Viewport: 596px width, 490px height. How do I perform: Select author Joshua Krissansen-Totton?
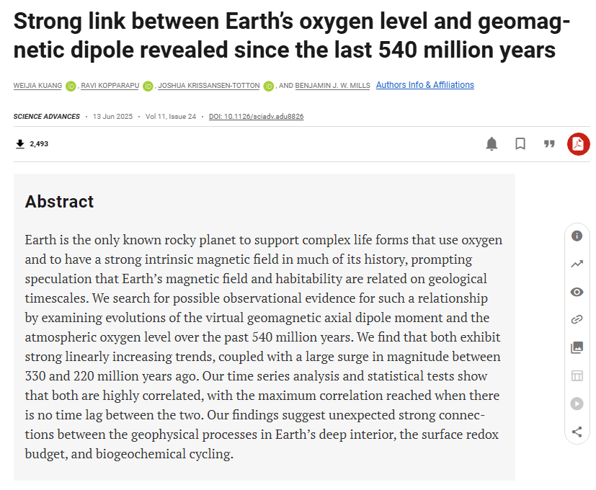coord(209,86)
